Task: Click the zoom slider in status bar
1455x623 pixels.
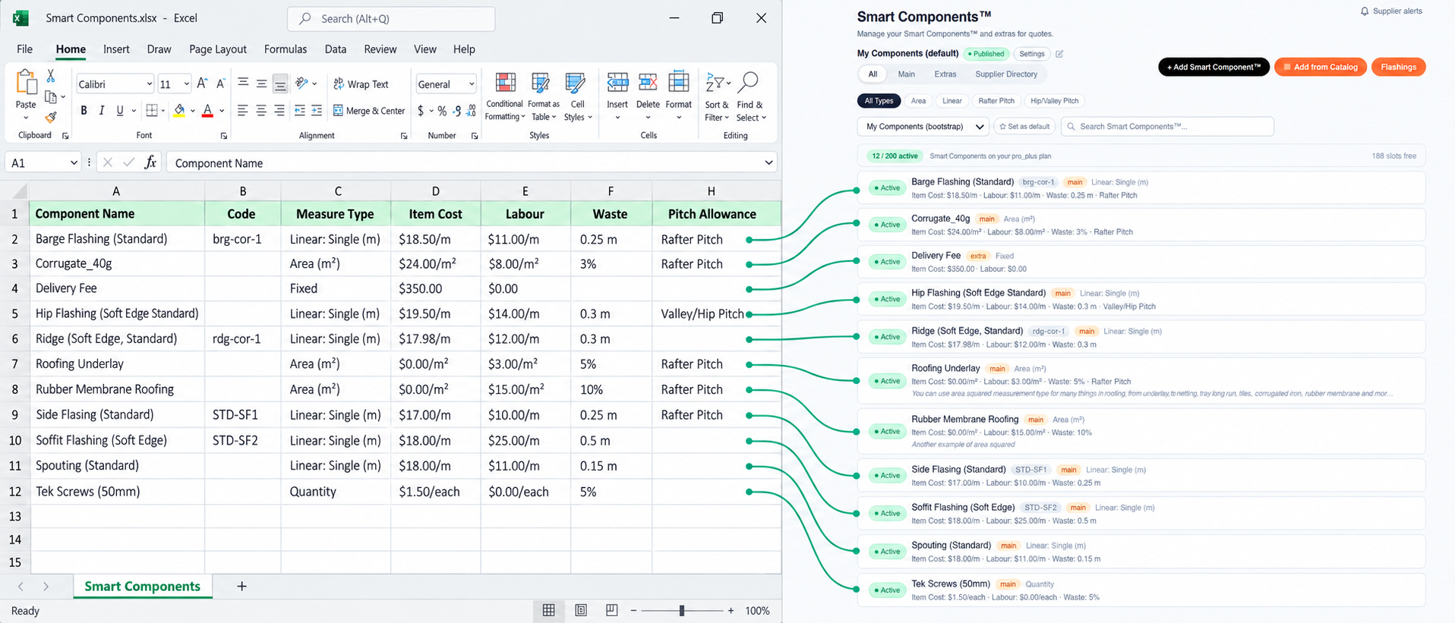Action: coord(681,610)
